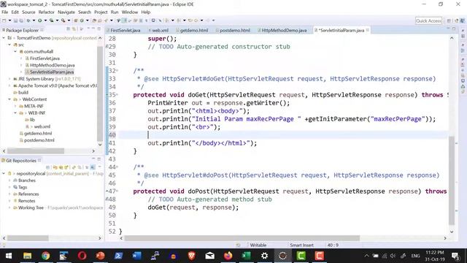
Task: Open Excel from the taskbar
Action: point(247,256)
